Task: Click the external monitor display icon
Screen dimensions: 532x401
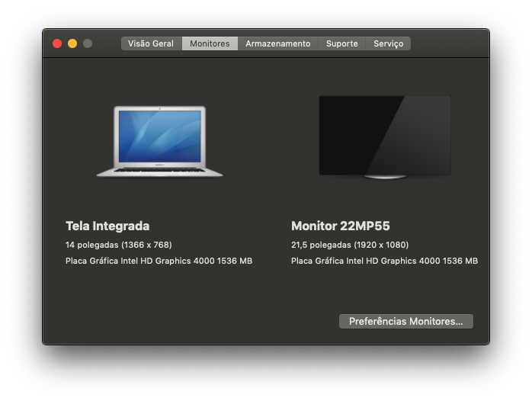Action: [385, 137]
